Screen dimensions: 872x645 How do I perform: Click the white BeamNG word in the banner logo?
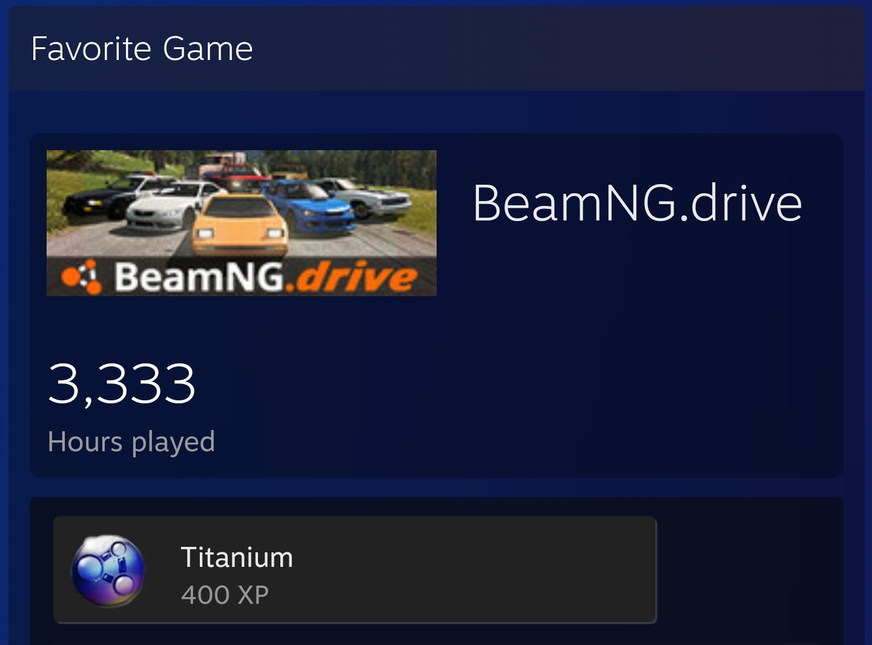(199, 277)
